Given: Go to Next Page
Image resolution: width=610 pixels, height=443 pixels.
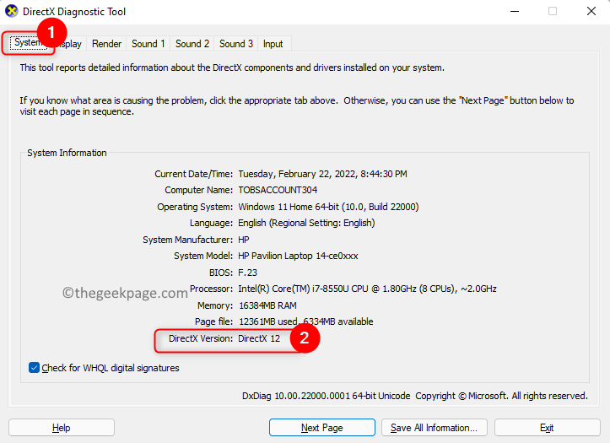Looking at the screenshot, I should (322, 428).
